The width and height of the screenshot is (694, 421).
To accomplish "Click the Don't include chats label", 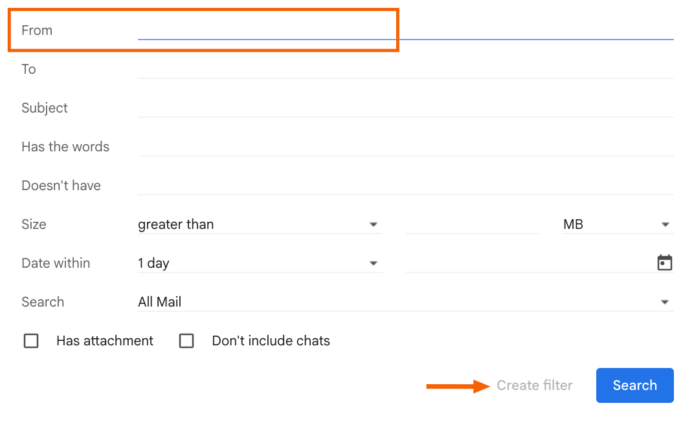I will (x=271, y=341).
